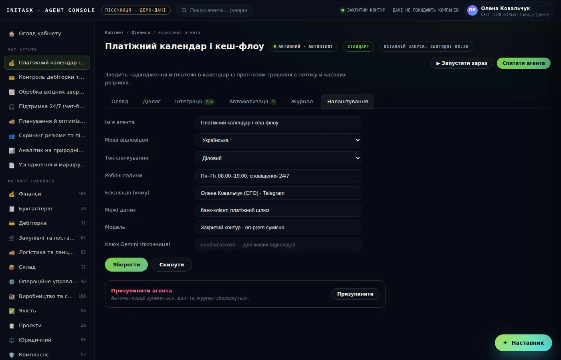Open the scales icon for Юридичний category
561x360 pixels.
[12, 340]
